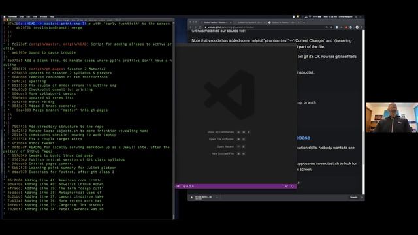Image resolution: width=418 pixels, height=235 pixels.
Task: Open the Shell menu in the menu bar
Action: (x=22, y=16)
